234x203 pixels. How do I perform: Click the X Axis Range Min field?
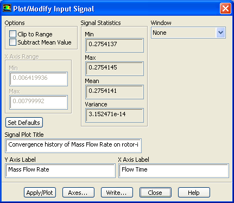[x=39, y=79]
